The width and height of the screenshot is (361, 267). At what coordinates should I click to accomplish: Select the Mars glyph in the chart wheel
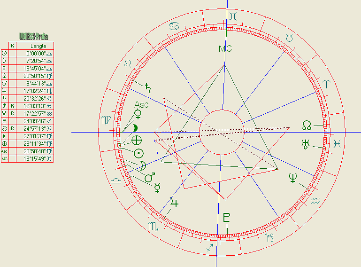click(150, 177)
